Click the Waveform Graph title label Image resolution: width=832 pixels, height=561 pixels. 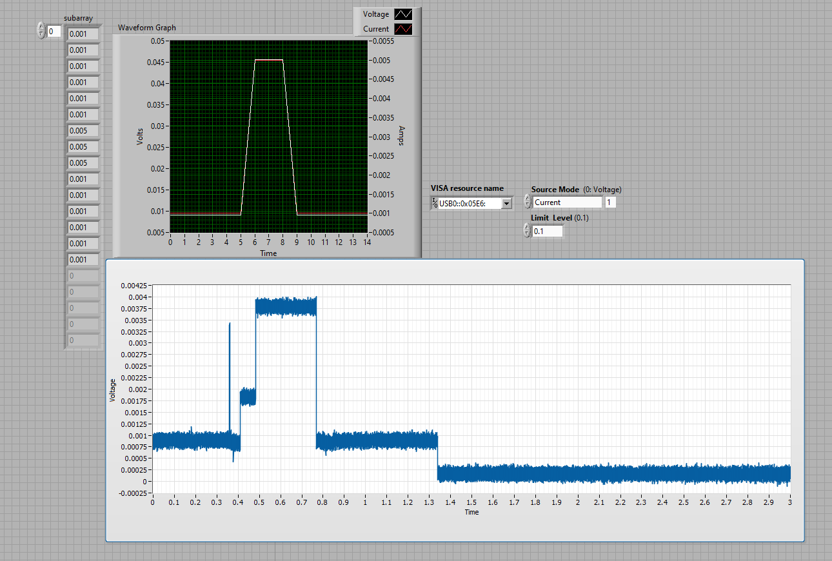pos(147,28)
